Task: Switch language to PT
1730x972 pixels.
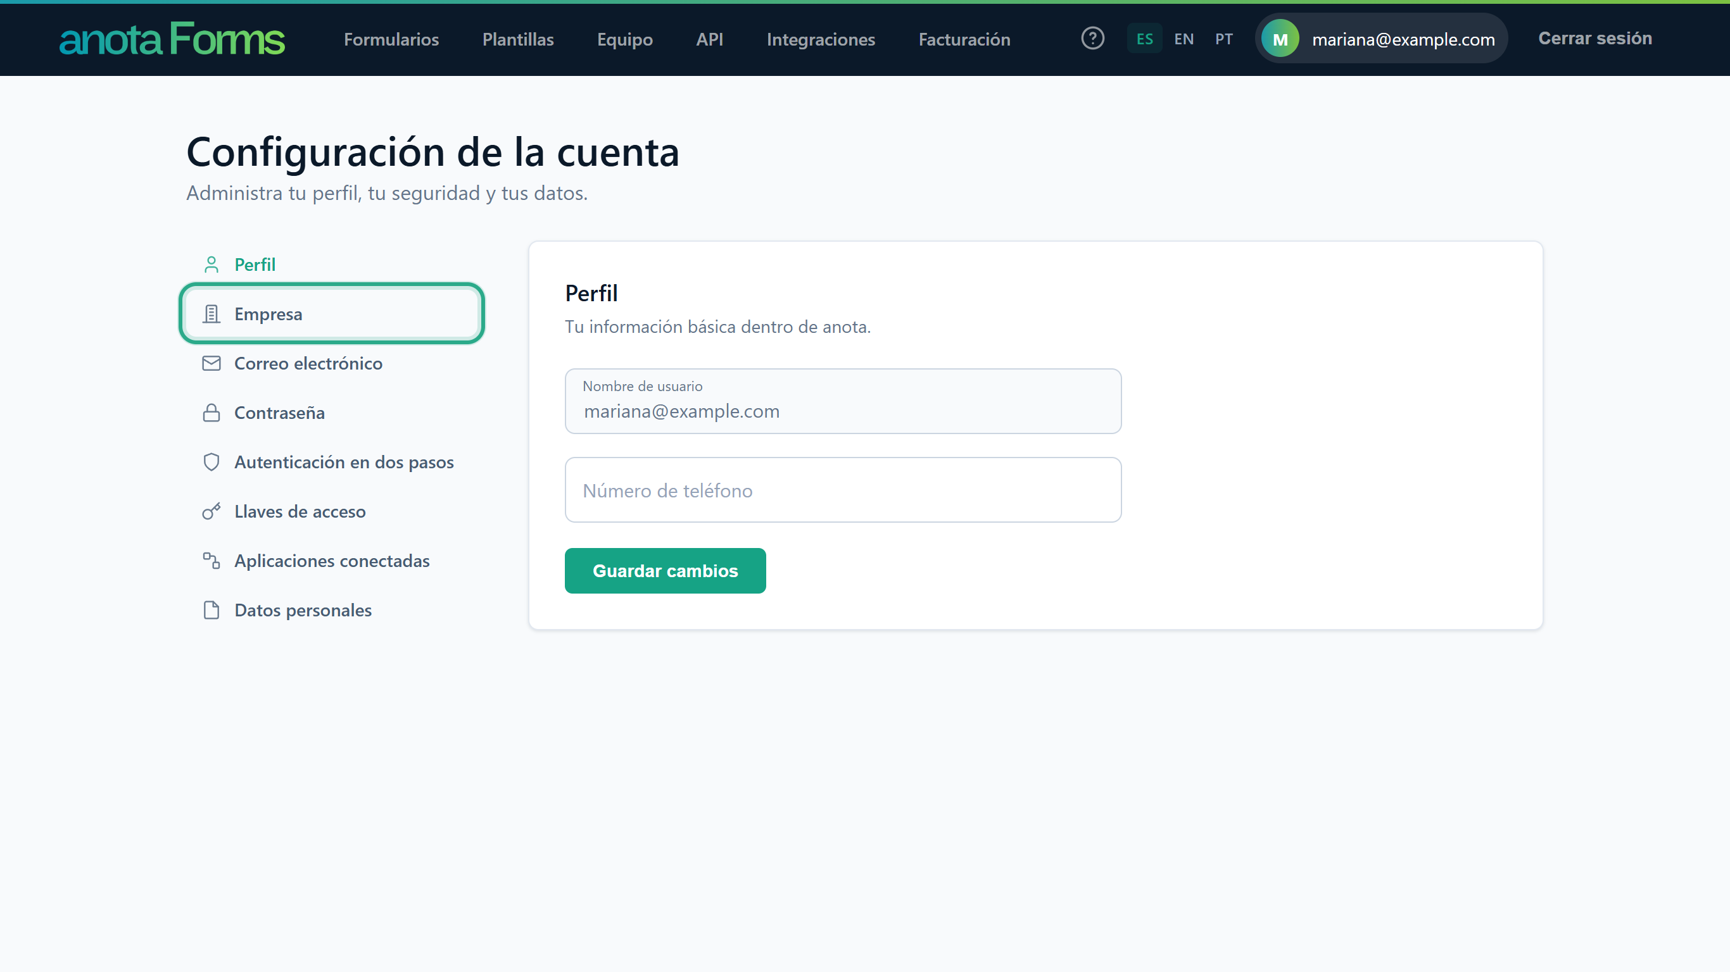Action: (x=1223, y=39)
